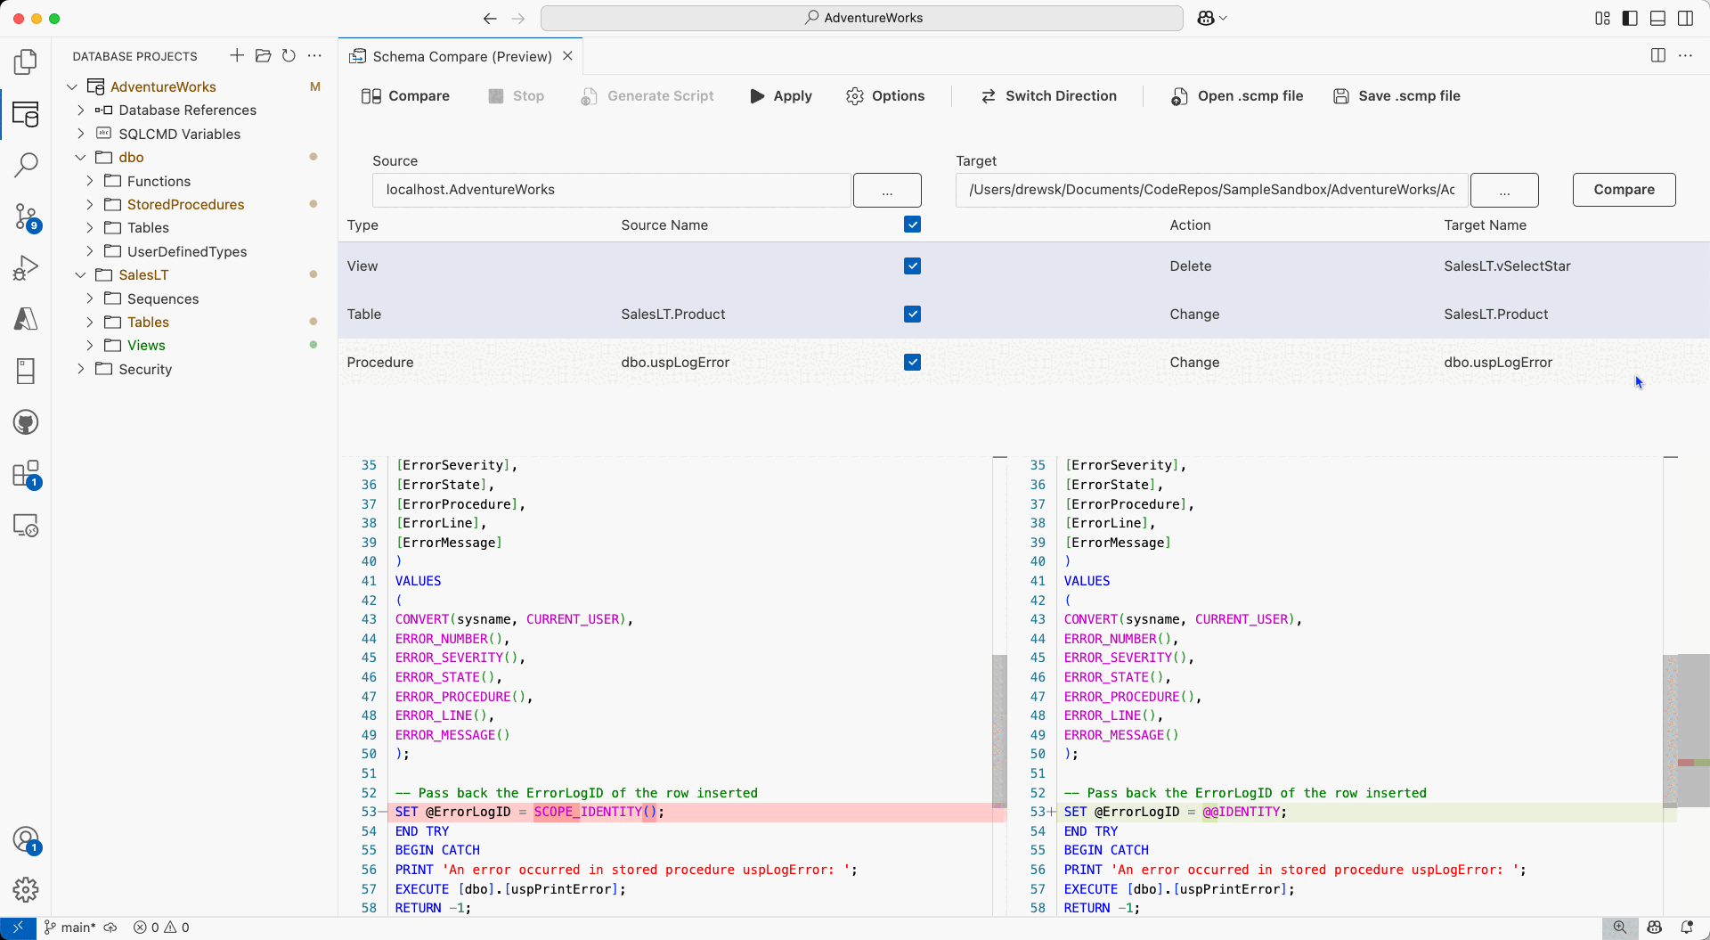This screenshot has height=940, width=1710.
Task: Open the Extensions view
Action: [26, 475]
